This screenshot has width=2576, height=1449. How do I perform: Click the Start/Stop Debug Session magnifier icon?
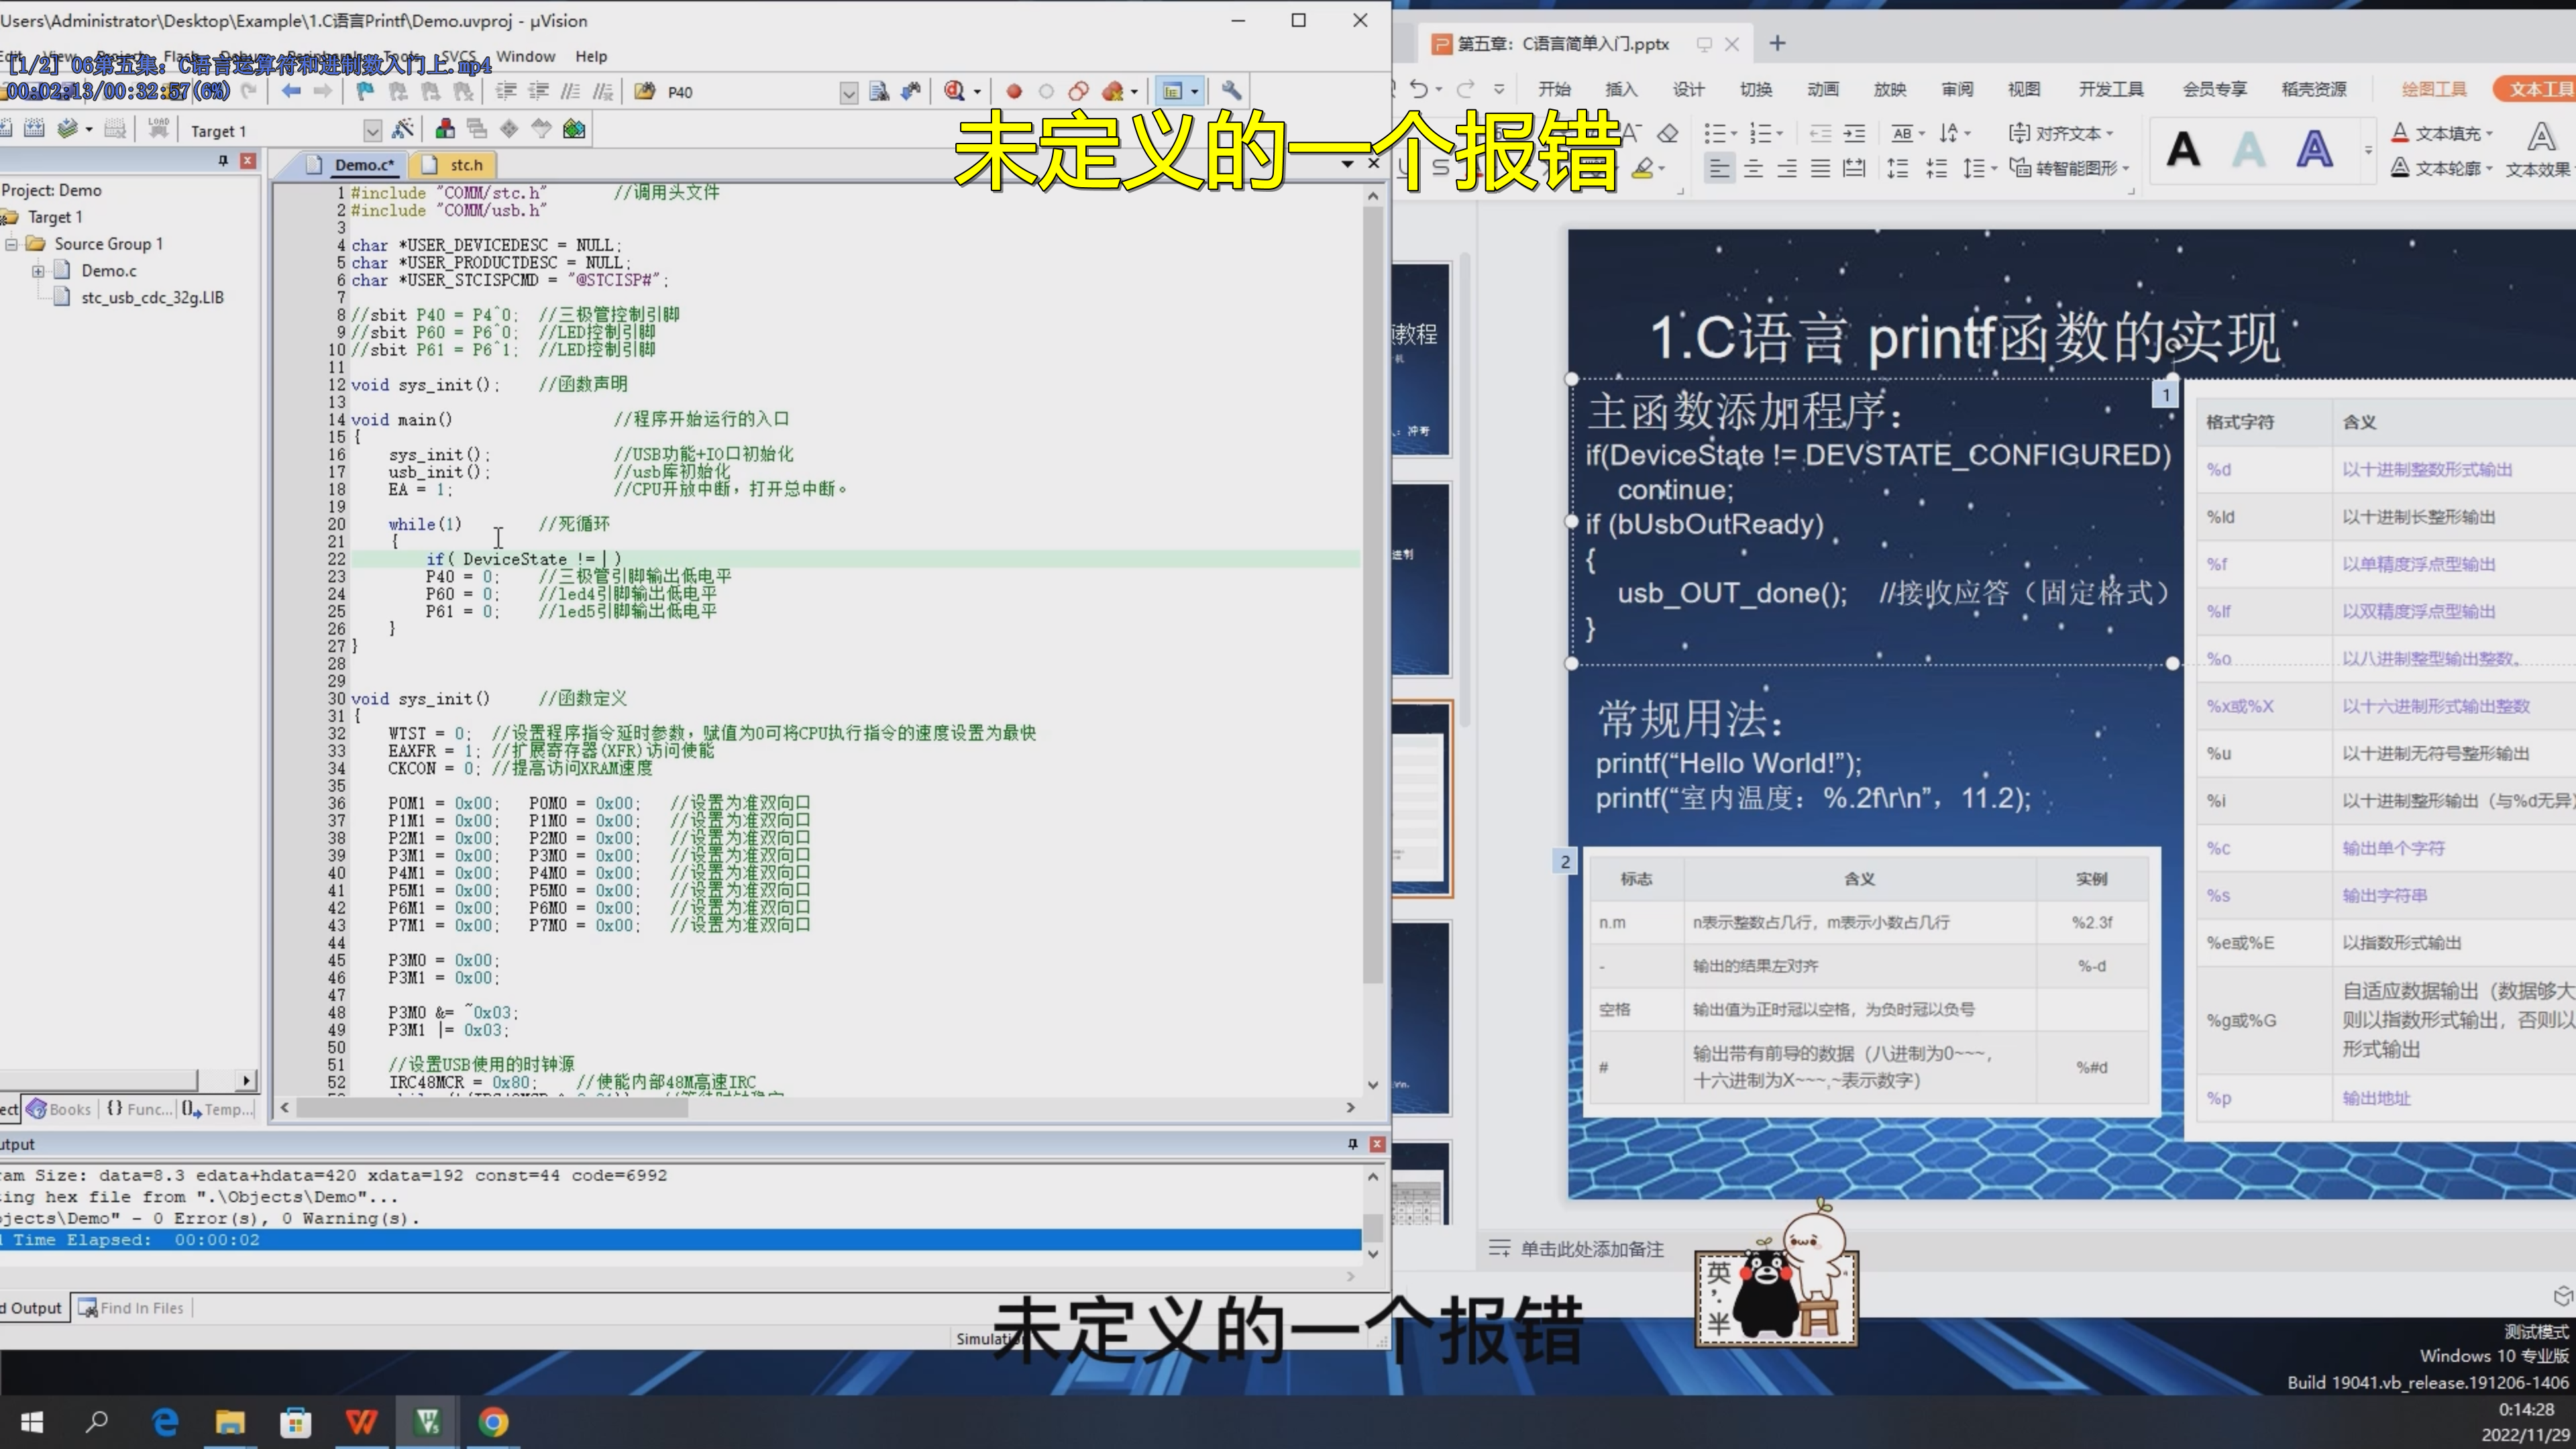[x=954, y=91]
